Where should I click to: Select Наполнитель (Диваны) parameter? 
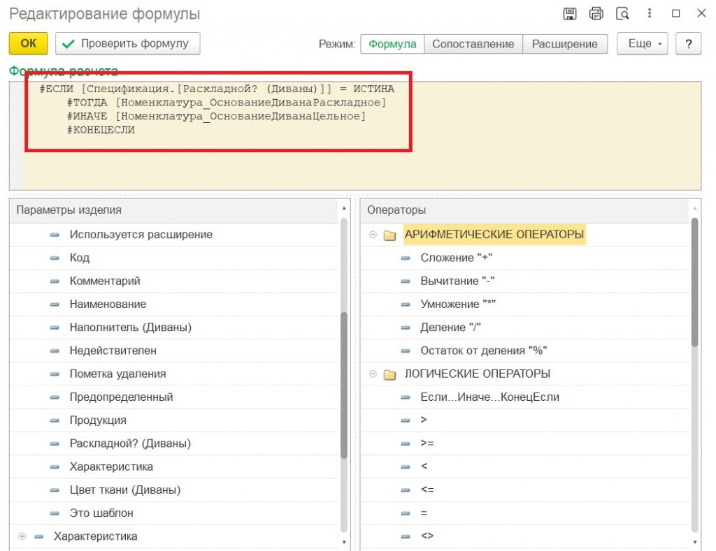click(174, 328)
